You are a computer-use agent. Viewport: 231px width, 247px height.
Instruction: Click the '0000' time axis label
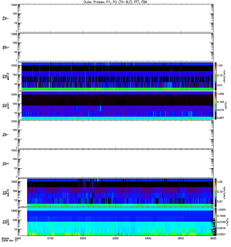18,238
